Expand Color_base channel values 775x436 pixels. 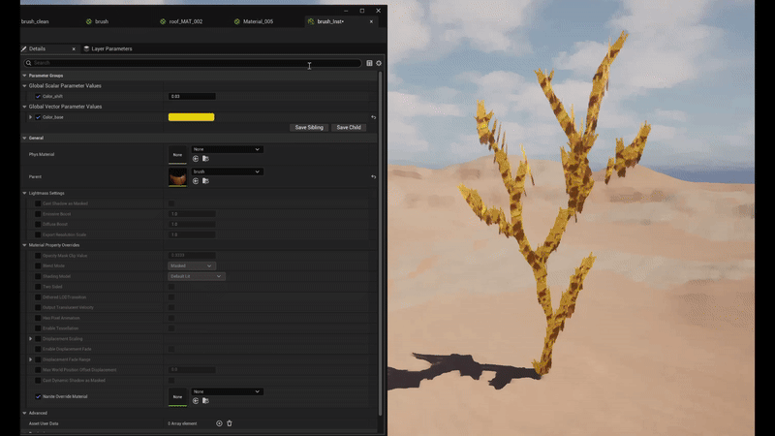coord(31,117)
